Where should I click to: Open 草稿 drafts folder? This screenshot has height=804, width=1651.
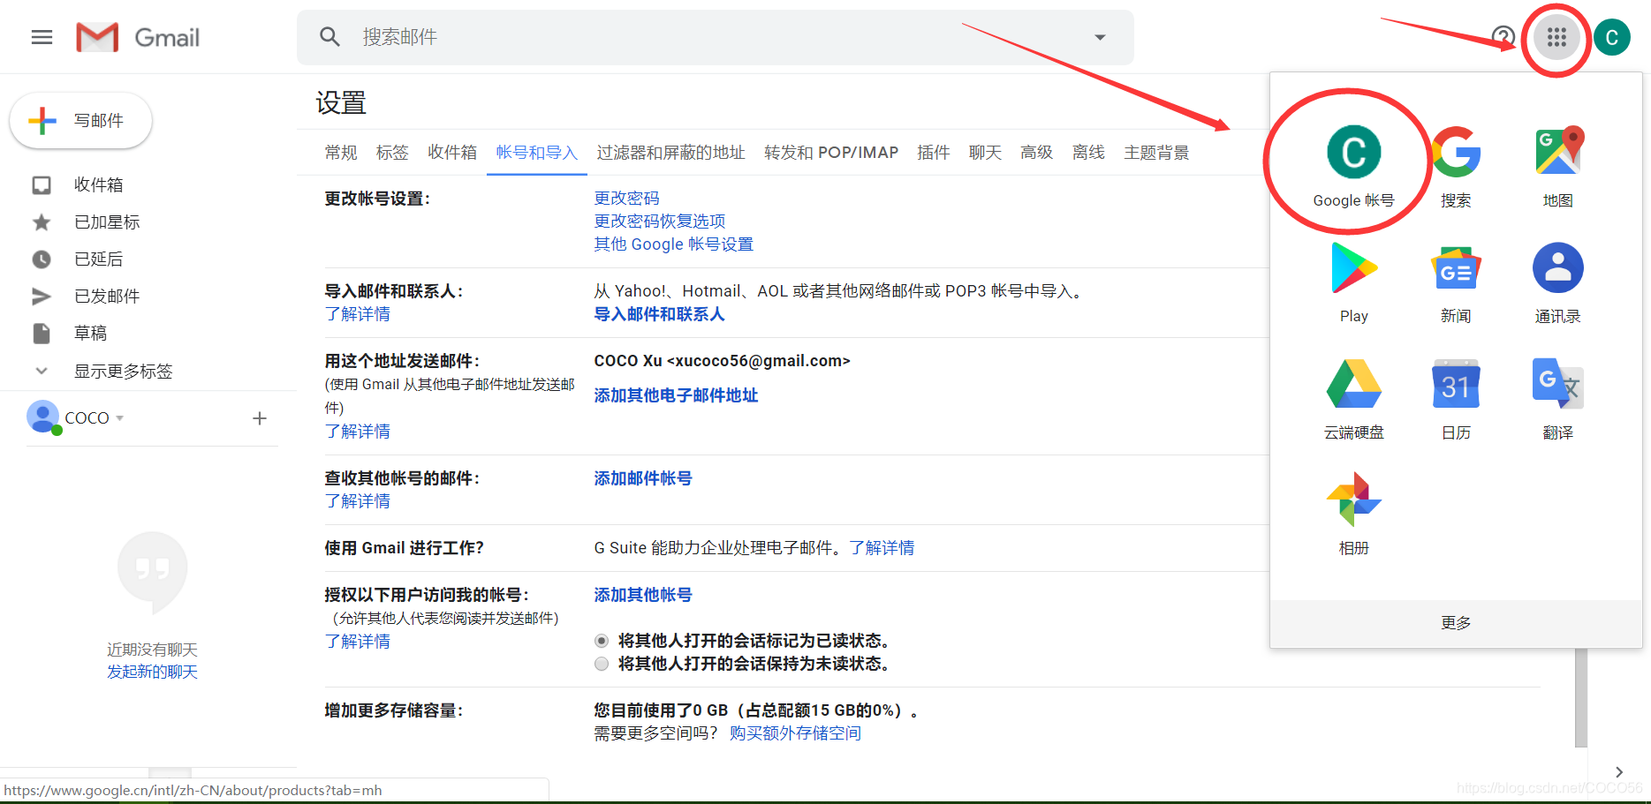(x=90, y=333)
